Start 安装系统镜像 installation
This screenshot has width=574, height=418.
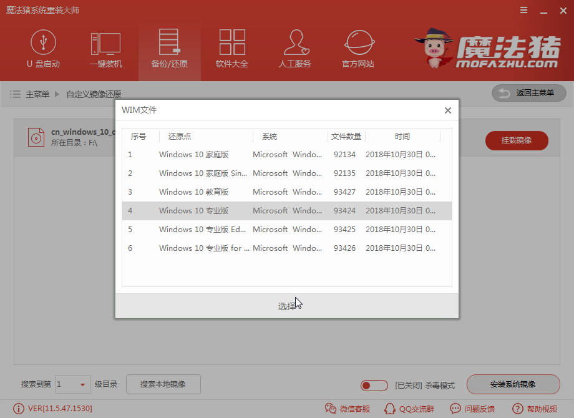pos(513,384)
